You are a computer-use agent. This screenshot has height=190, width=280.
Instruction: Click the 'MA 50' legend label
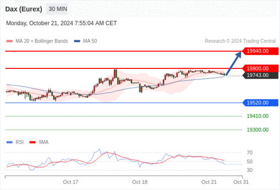click(x=90, y=41)
